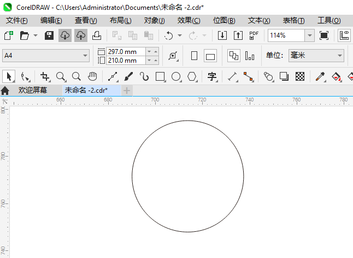Toggle rulers display icon
The width and height of the screenshot is (353, 258).
click(344, 35)
